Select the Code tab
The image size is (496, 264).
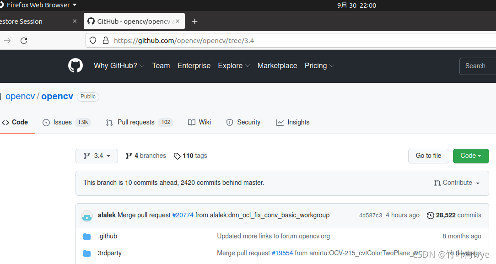click(x=15, y=122)
